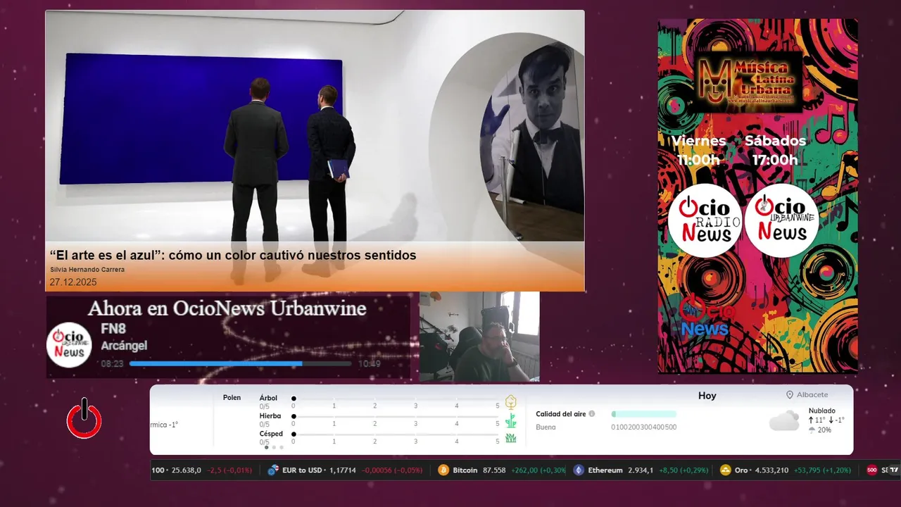Click the Calidad del aire label
Screen dimensions: 901x507
coord(560,414)
